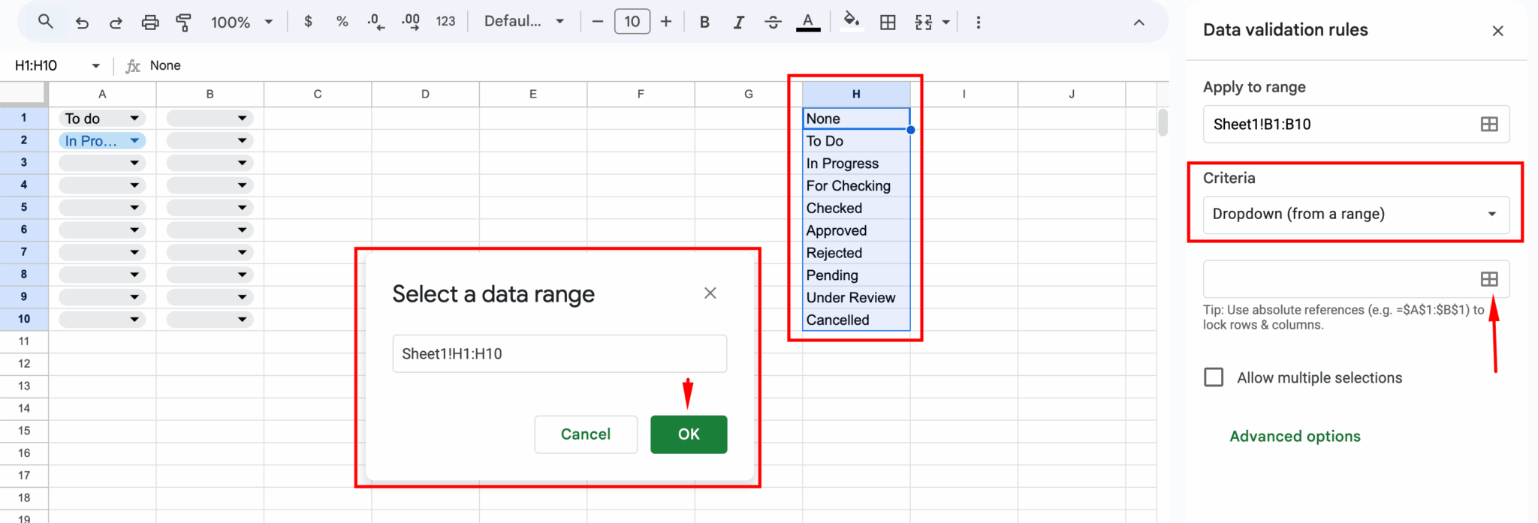Decrease decimal places icon
Viewport: 1538px width, 523px height.
[x=376, y=22]
